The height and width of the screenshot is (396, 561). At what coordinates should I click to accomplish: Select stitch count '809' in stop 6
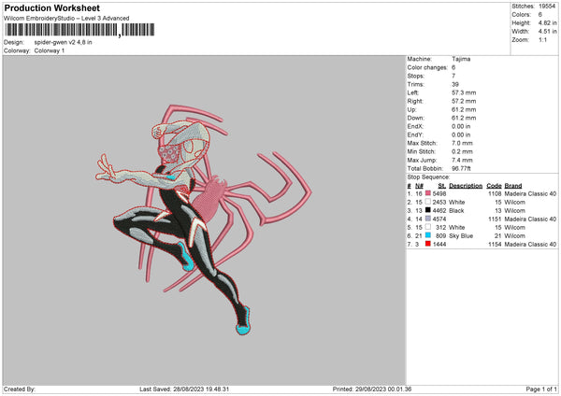pyautogui.click(x=441, y=236)
